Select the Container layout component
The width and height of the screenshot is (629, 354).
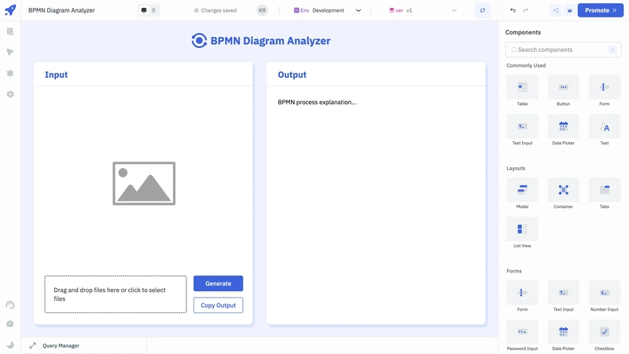[563, 194]
